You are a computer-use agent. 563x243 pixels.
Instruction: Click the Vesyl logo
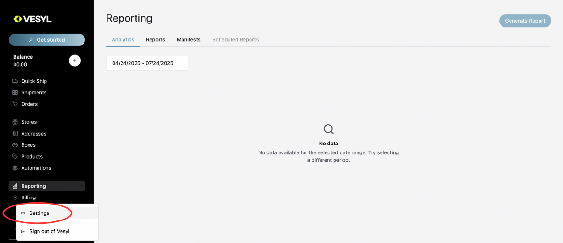32,19
